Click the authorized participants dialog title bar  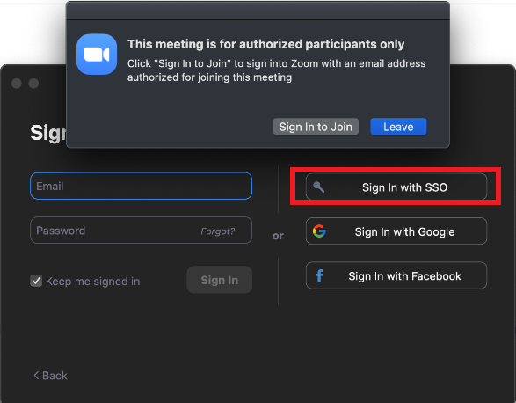258,11
